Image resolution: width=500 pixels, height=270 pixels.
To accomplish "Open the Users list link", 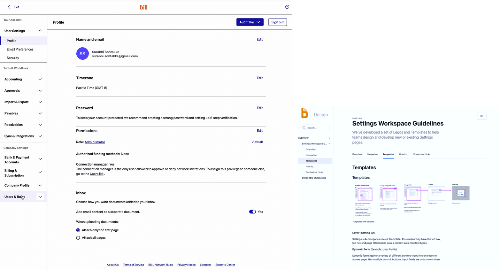I will tap(96, 174).
